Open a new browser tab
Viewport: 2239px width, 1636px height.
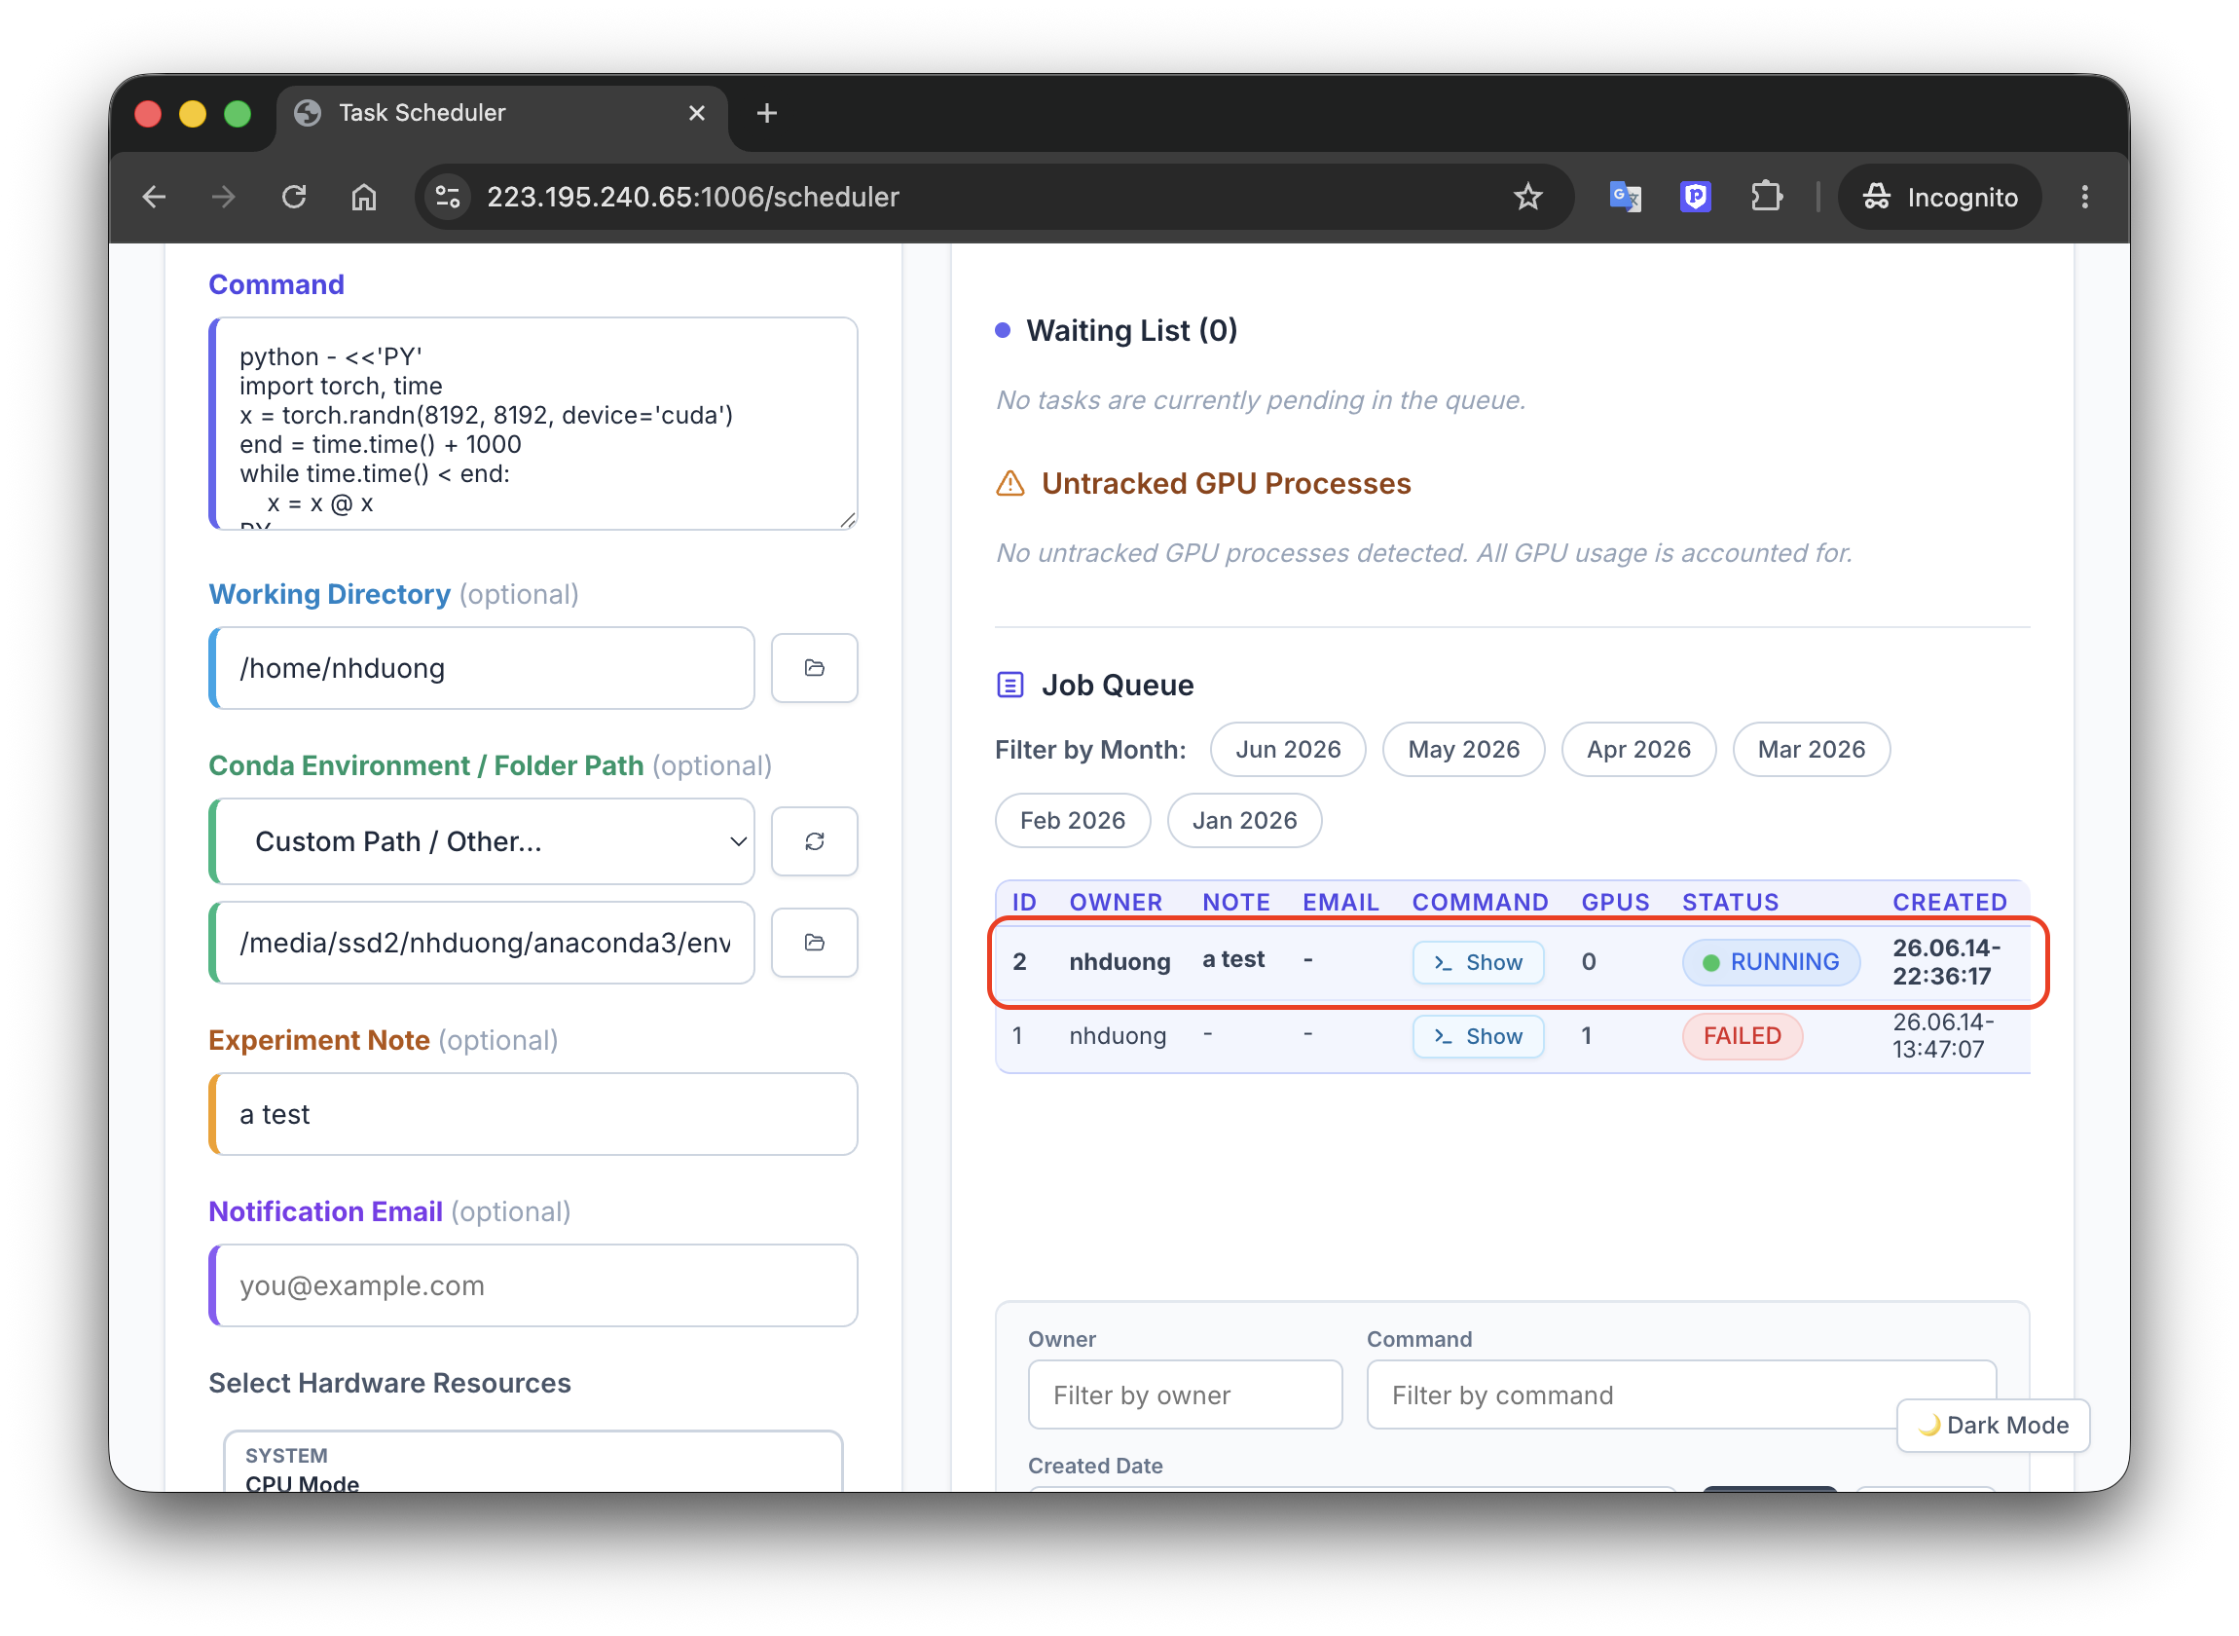(x=766, y=113)
